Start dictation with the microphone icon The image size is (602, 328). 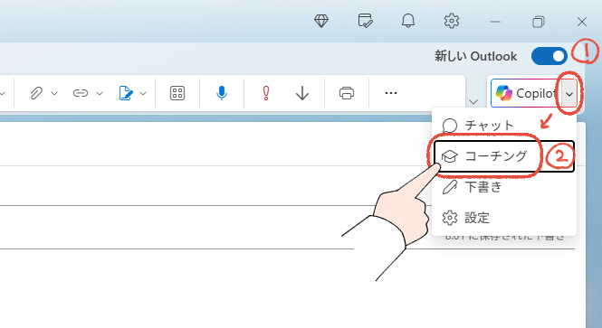coord(222,93)
